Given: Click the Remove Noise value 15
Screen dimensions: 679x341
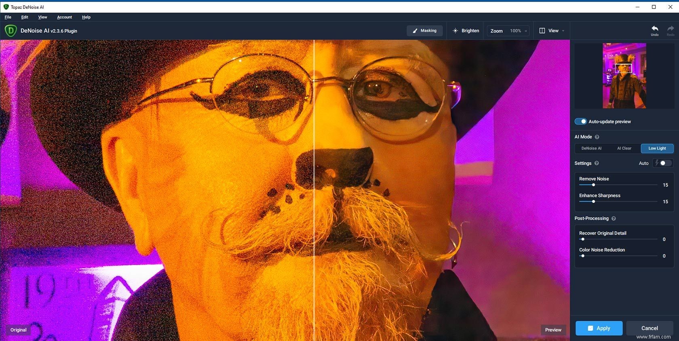Looking at the screenshot, I should click(665, 185).
